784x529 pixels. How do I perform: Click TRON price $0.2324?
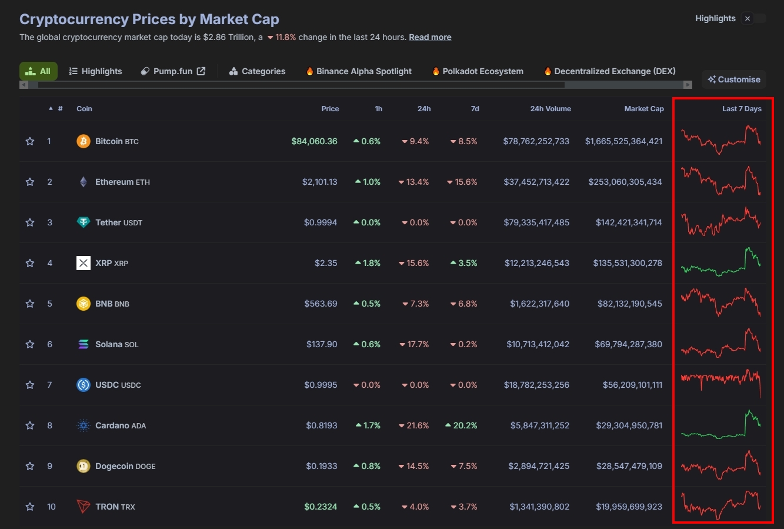click(x=321, y=507)
